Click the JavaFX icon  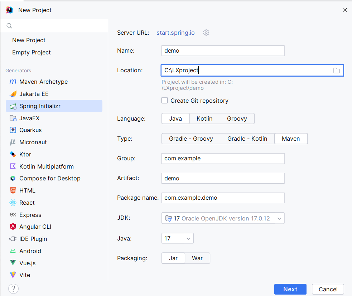pyautogui.click(x=13, y=118)
